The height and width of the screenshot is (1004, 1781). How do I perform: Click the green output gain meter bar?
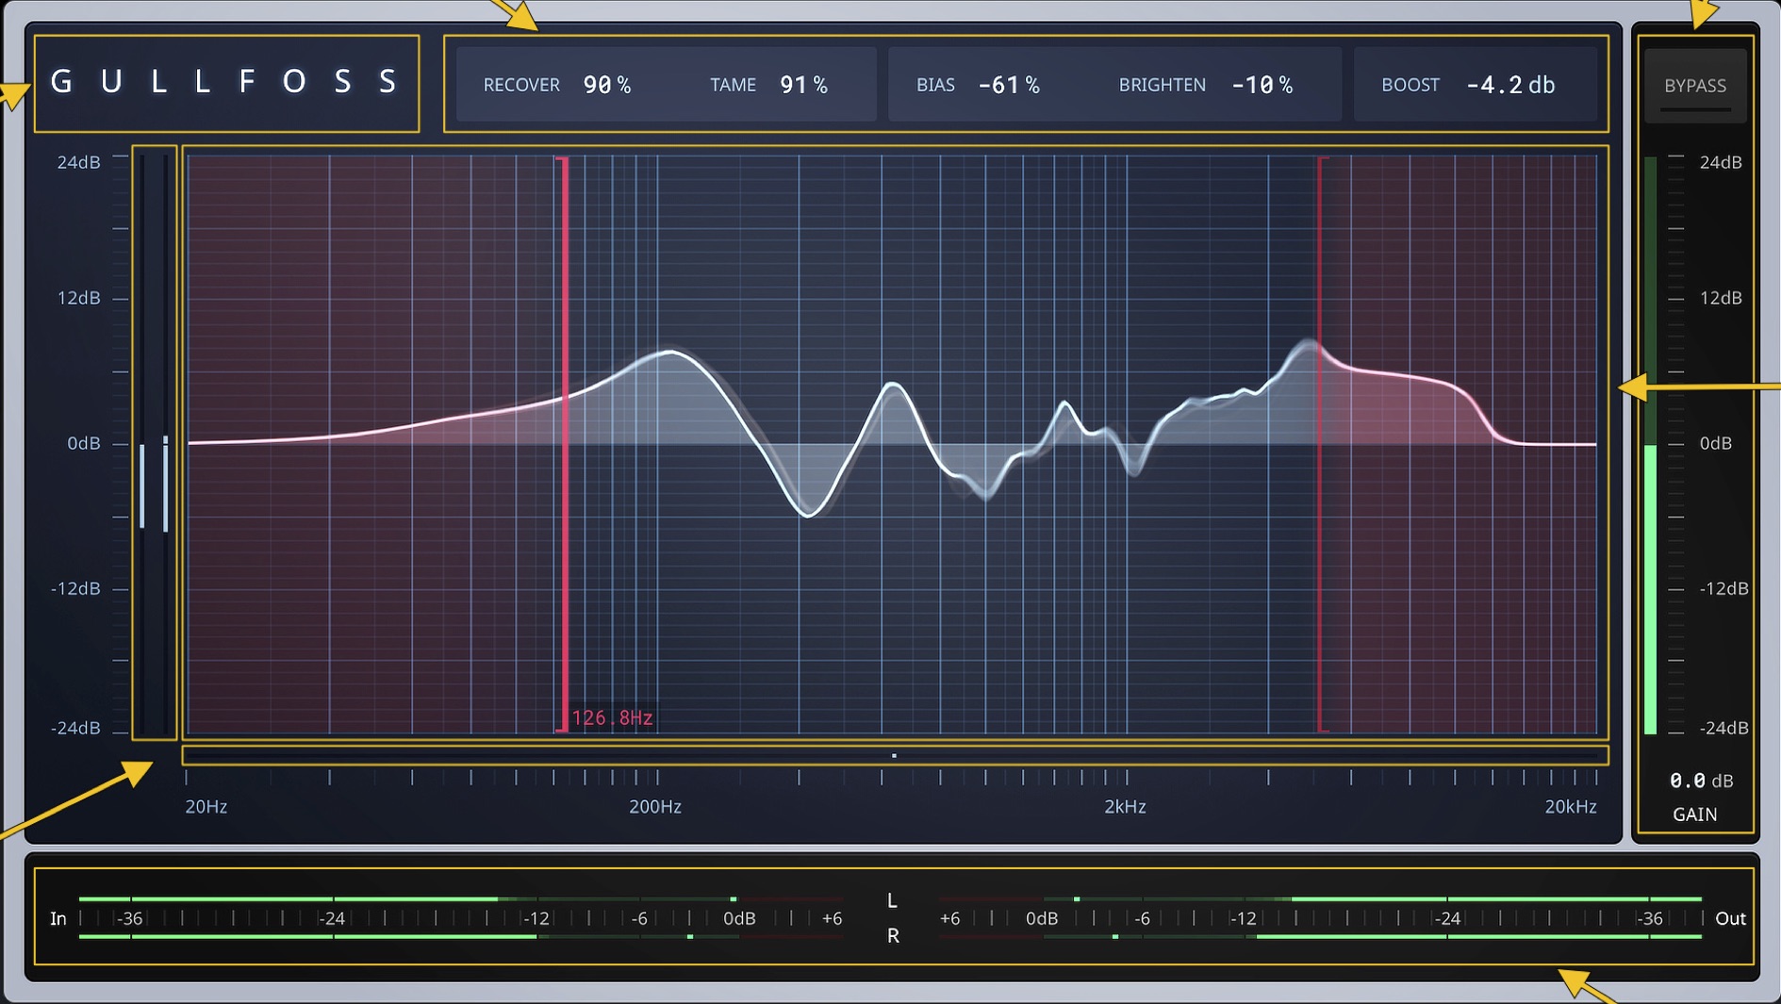point(1650,588)
